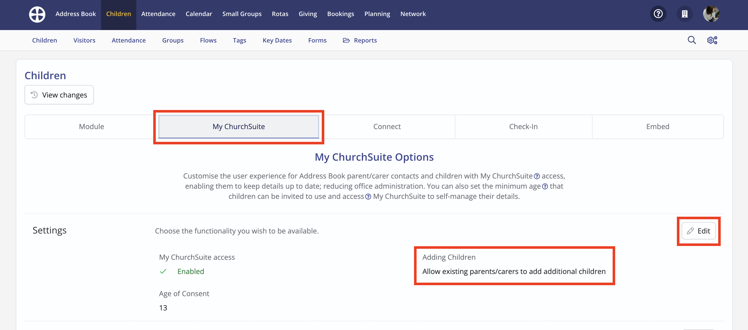Image resolution: width=748 pixels, height=330 pixels.
Task: Open the Calendar module
Action: point(199,14)
